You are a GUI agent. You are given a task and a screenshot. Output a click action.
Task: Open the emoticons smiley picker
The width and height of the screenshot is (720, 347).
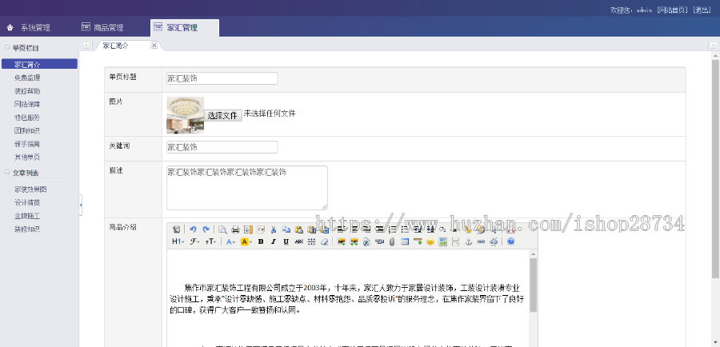[430, 242]
